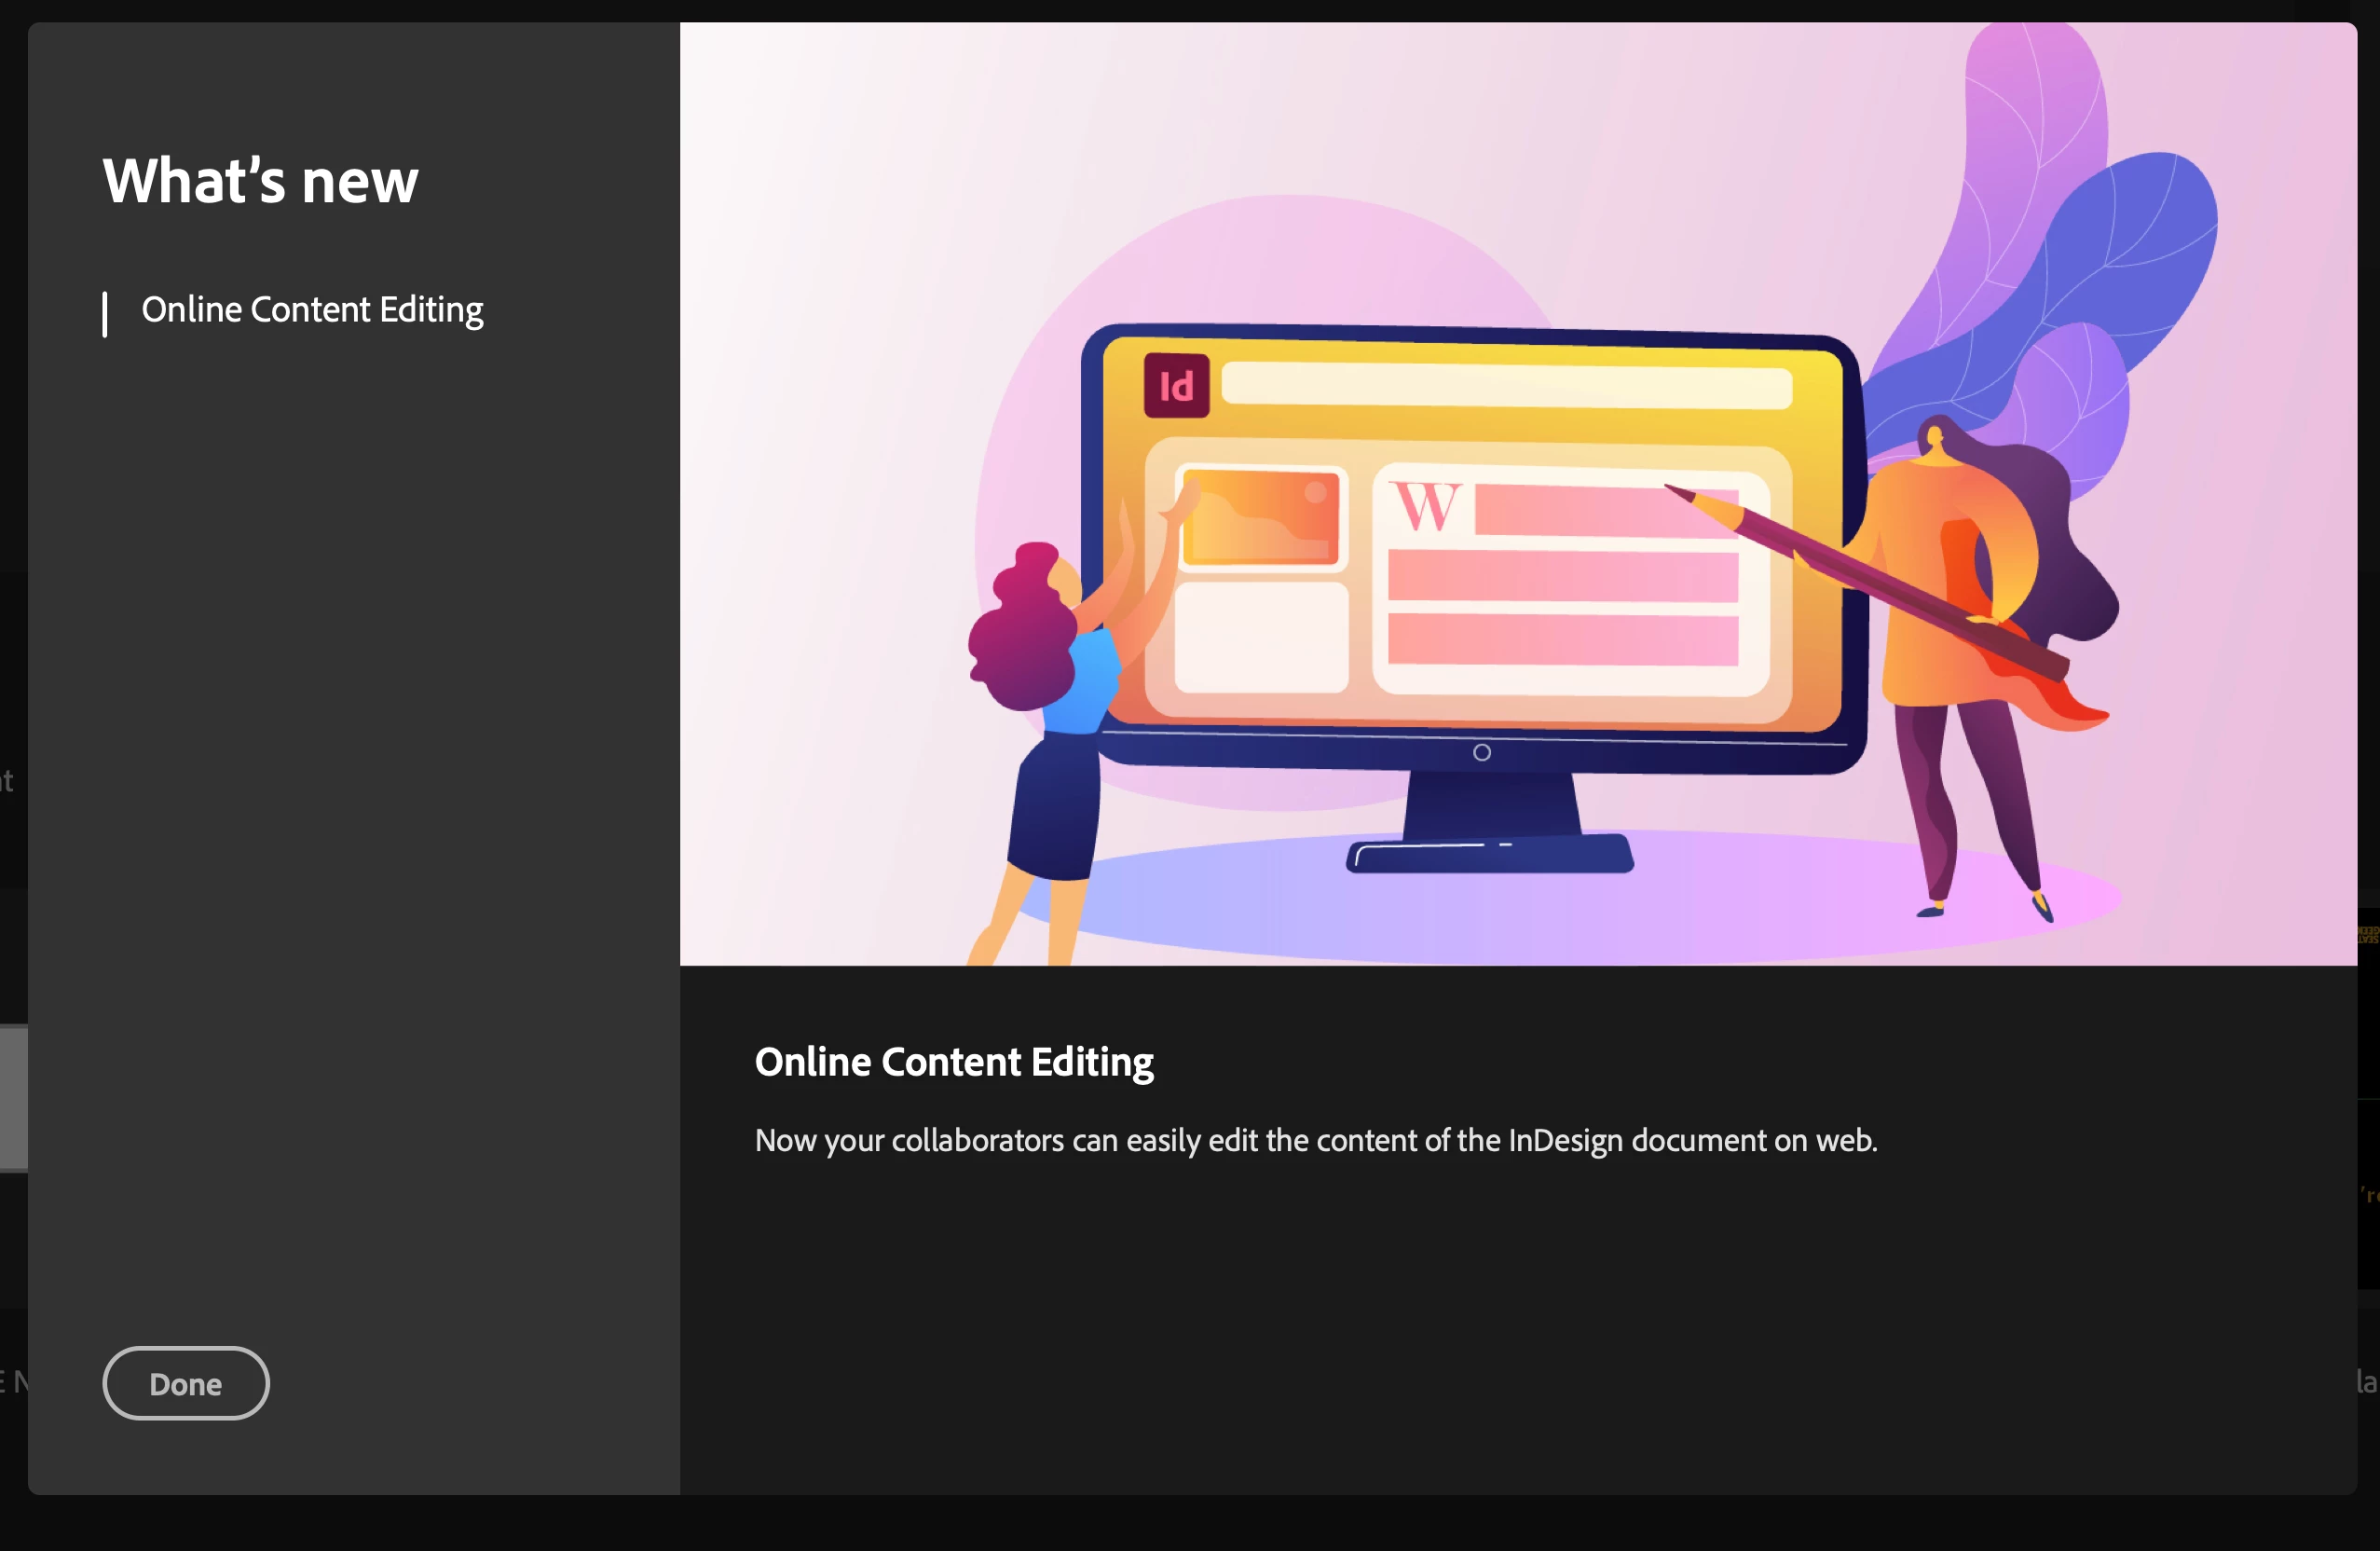Click the monitor's round power button
The height and width of the screenshot is (1551, 2380).
1482,752
